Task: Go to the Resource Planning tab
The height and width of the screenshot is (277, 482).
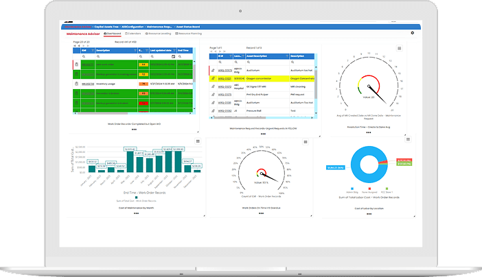Action: [x=189, y=33]
